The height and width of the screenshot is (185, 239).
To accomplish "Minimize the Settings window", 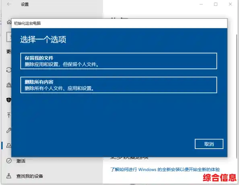I will (201, 4).
